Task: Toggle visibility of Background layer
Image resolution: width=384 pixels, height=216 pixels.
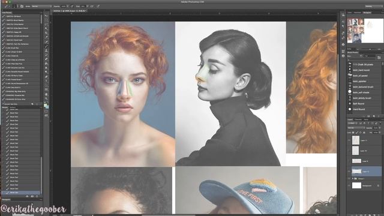Action: (x=349, y=186)
